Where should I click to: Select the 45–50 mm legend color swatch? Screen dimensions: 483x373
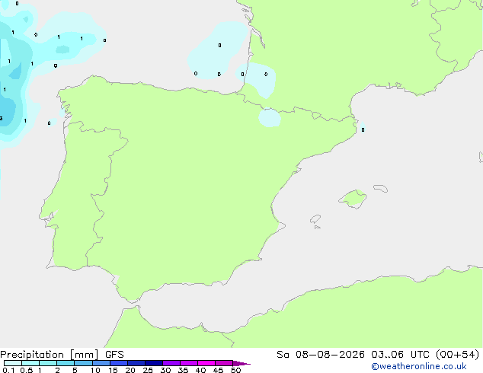224,363
